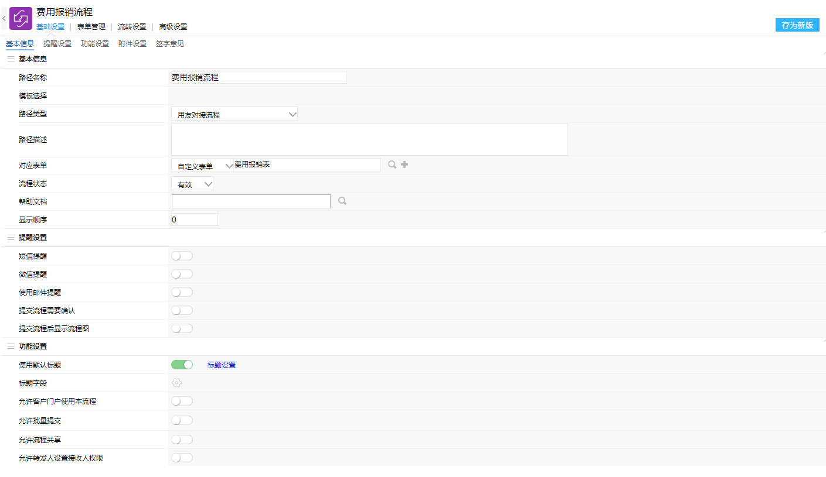Click the list icon beside 基本信息 section

(11, 59)
